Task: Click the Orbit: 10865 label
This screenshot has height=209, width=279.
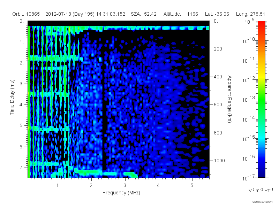Action: click(x=26, y=14)
